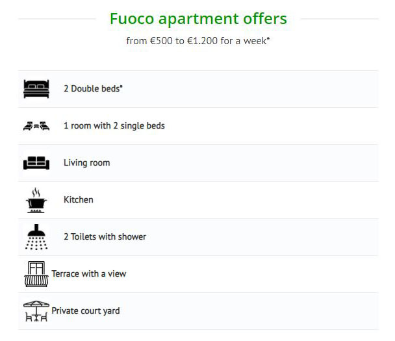Select '1 room with 2 single beds' label
This screenshot has width=395, height=341.
pyautogui.click(x=114, y=125)
